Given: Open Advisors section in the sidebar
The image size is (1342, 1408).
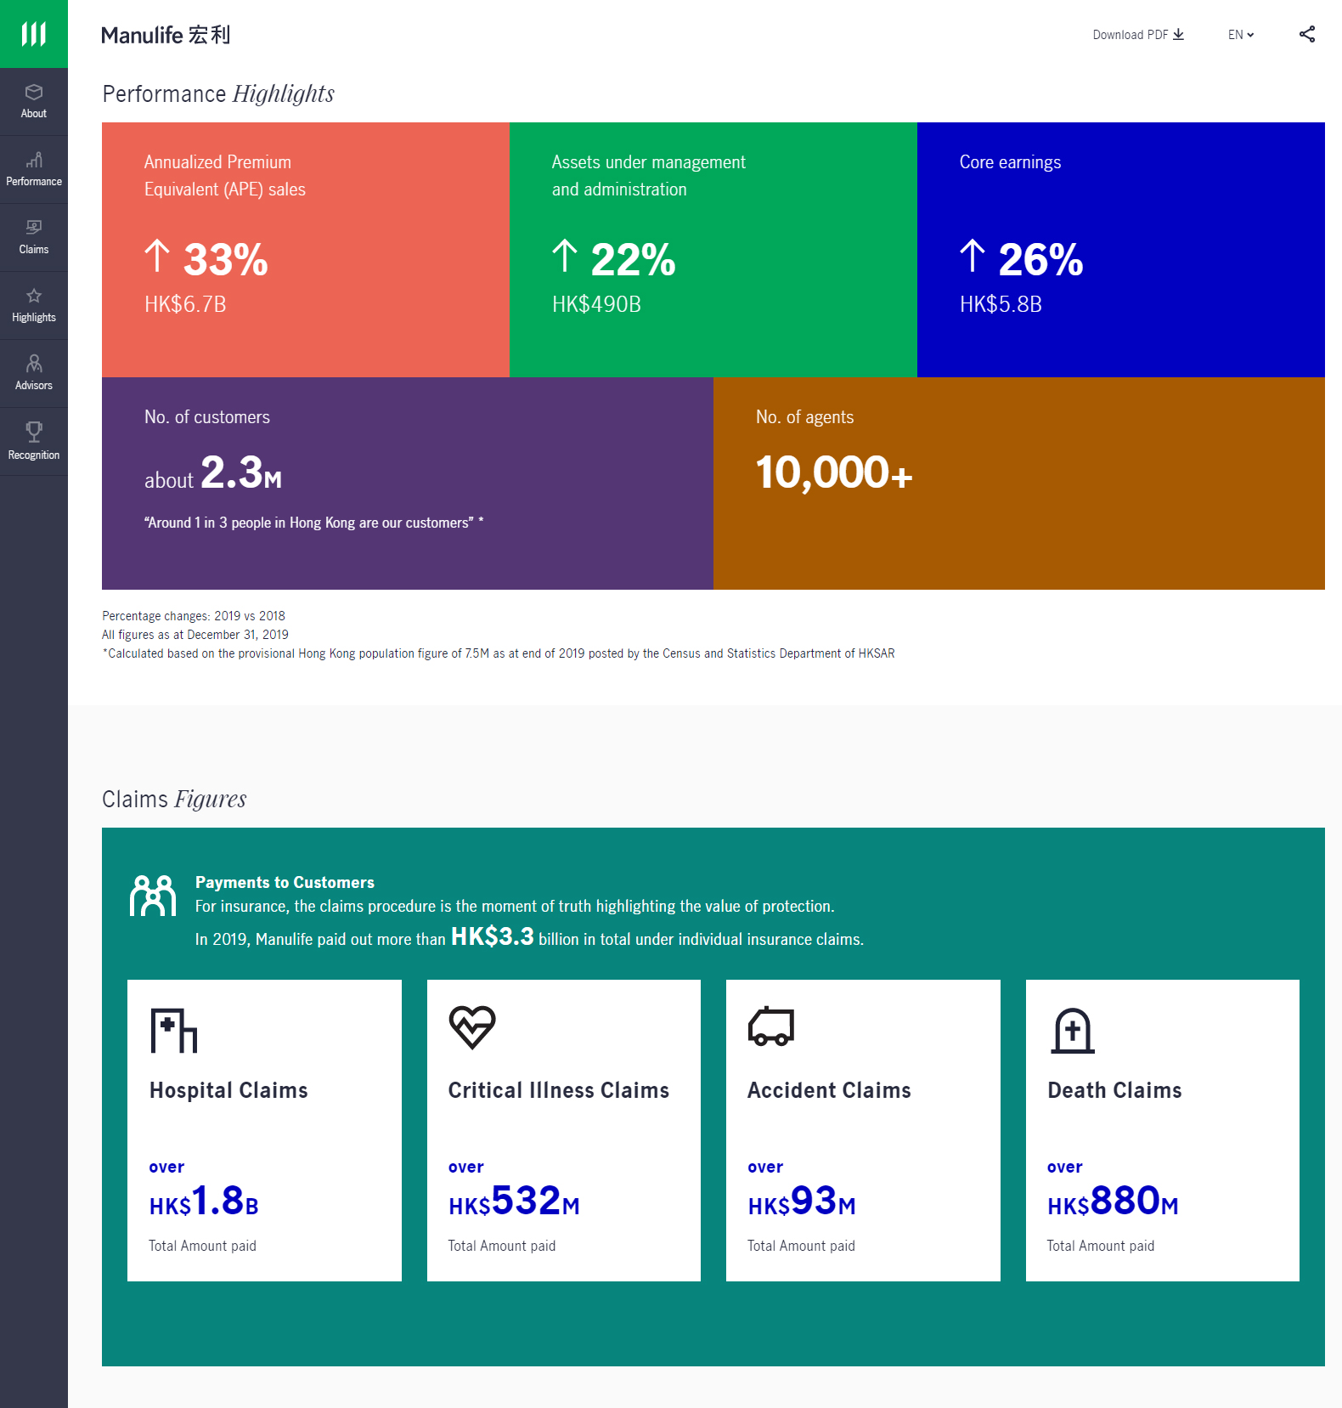Looking at the screenshot, I should click(34, 374).
